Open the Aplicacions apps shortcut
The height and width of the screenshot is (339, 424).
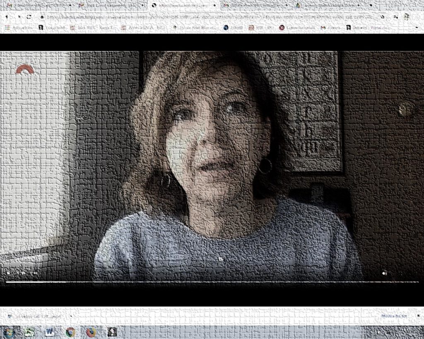click(17, 28)
